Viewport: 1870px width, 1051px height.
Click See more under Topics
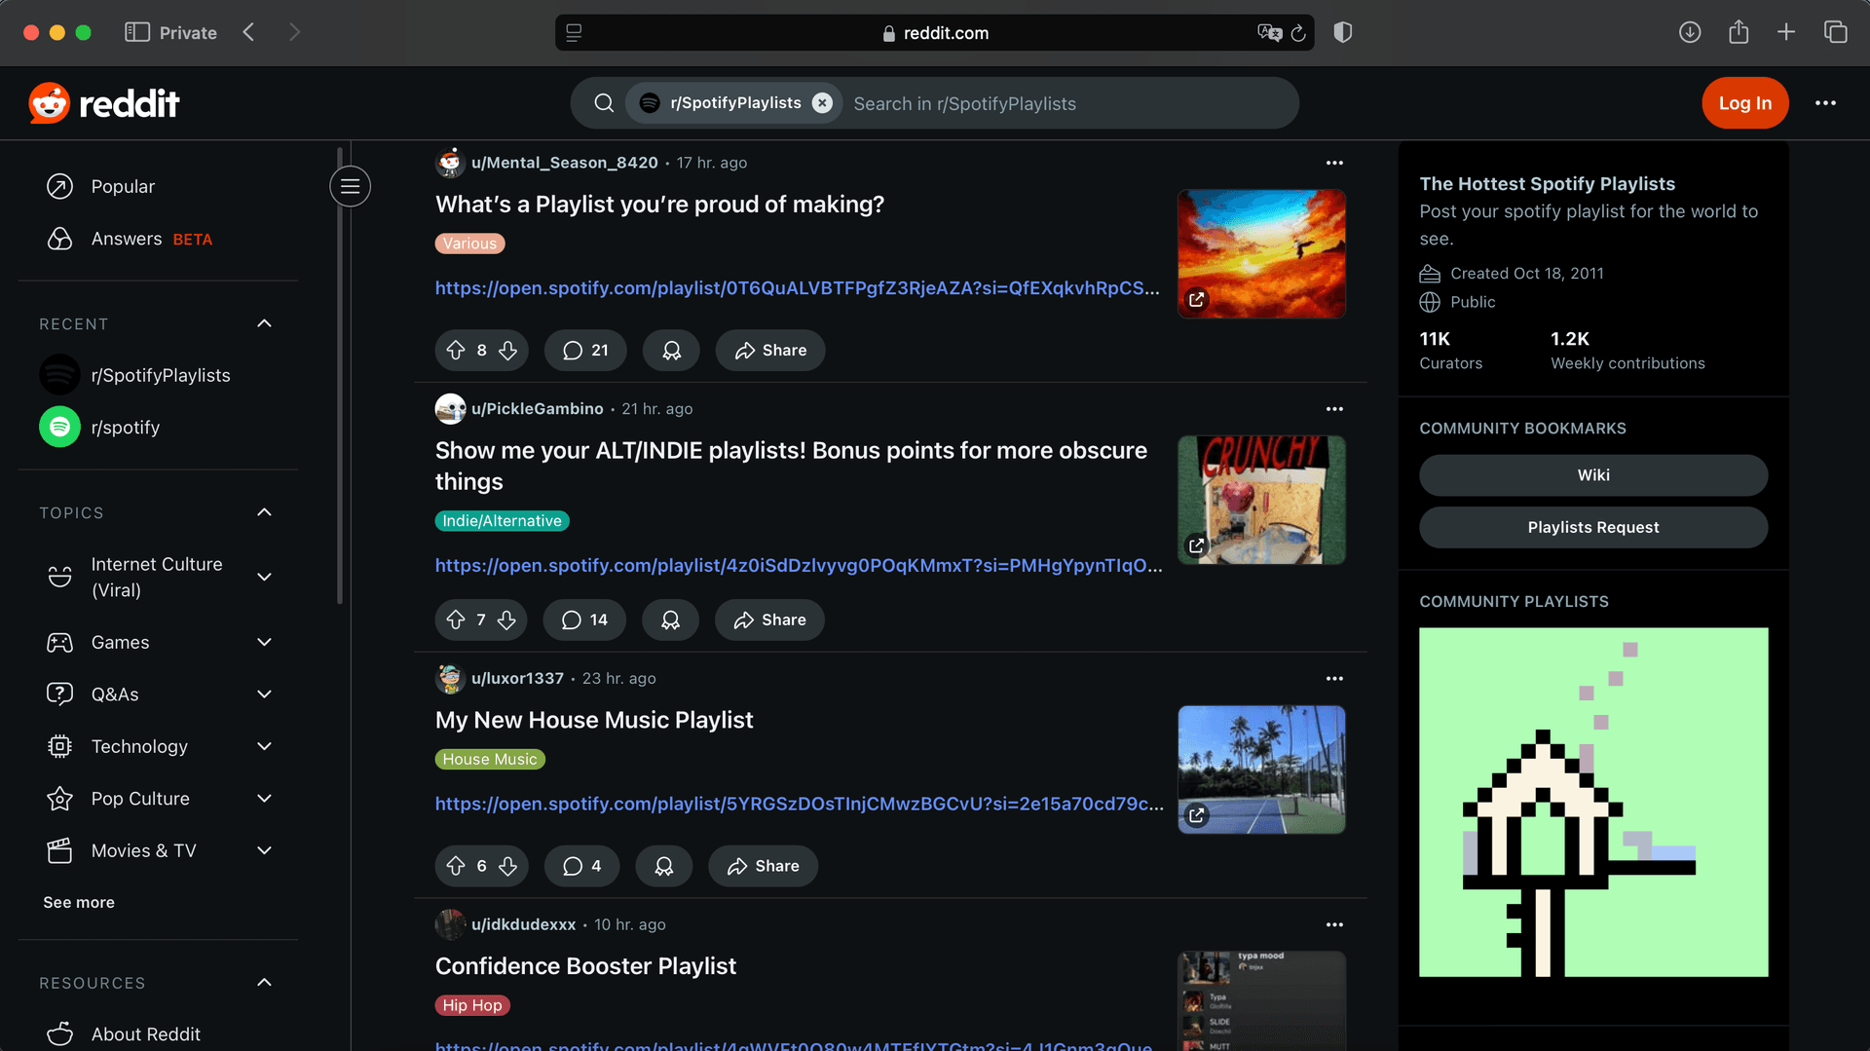click(x=79, y=903)
